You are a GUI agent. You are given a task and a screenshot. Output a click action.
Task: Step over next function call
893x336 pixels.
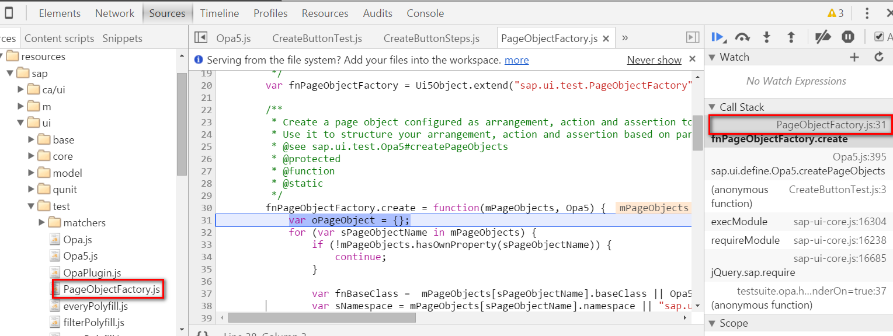click(742, 37)
